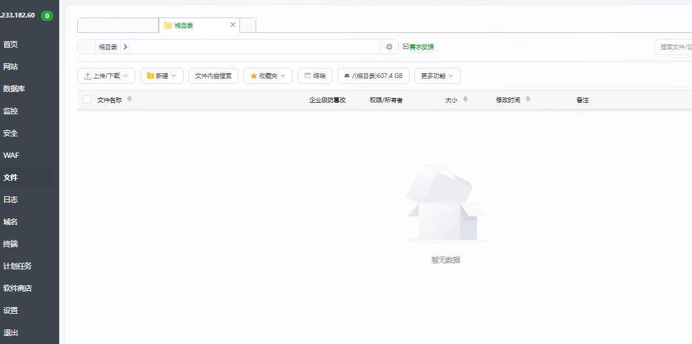Open the 新建 create dropdown
This screenshot has height=344, width=692.
tap(162, 76)
